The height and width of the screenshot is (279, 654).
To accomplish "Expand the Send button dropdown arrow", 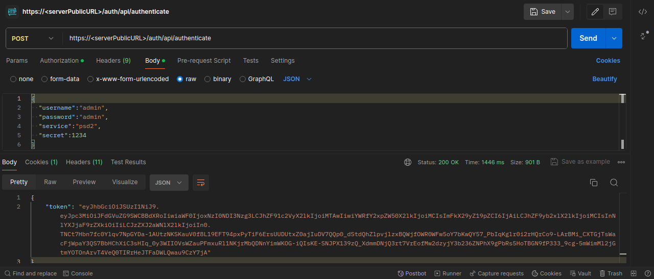I will [614, 38].
